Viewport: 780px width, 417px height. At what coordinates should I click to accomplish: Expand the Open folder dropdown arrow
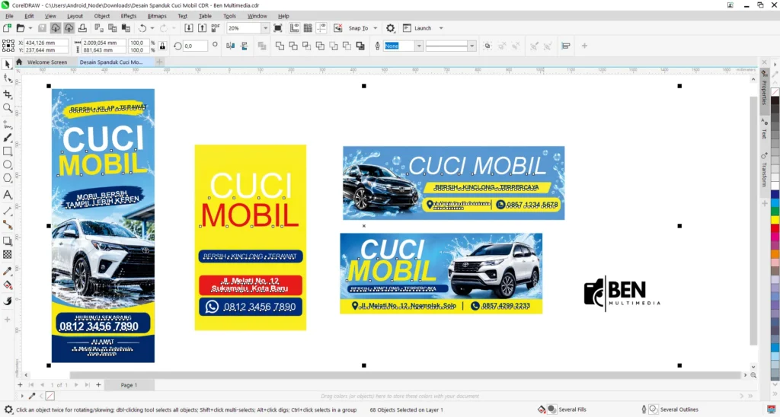tap(30, 28)
